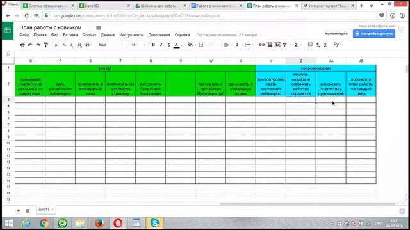410x230 pixels.
Task: Click the blue Настройки доступа share button
Action: [374, 34]
